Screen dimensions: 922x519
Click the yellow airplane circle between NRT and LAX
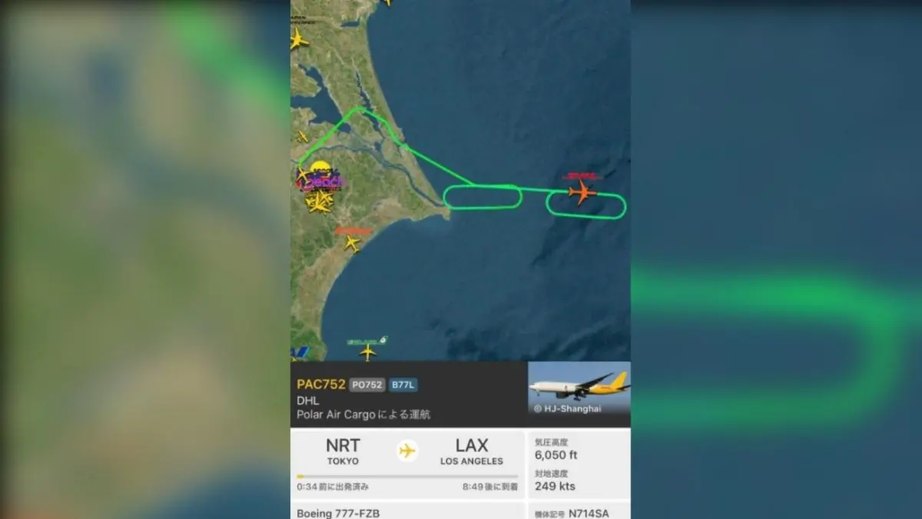pos(407,451)
